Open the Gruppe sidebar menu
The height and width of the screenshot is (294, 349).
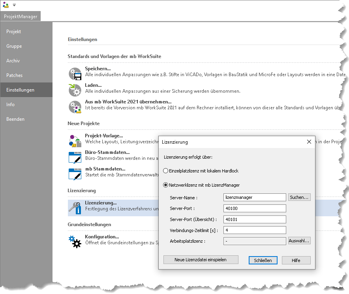(x=26, y=46)
